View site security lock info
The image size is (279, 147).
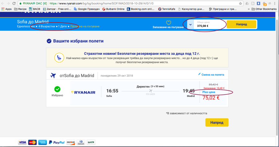(20, 3)
